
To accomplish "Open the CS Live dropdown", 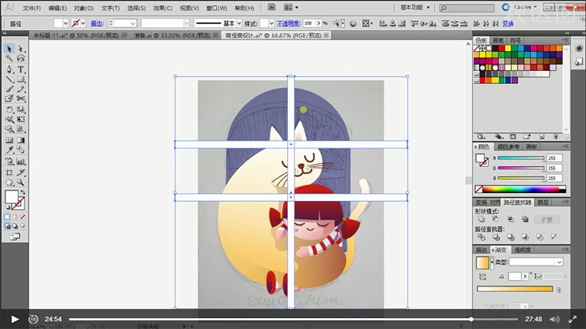I will (x=525, y=7).
